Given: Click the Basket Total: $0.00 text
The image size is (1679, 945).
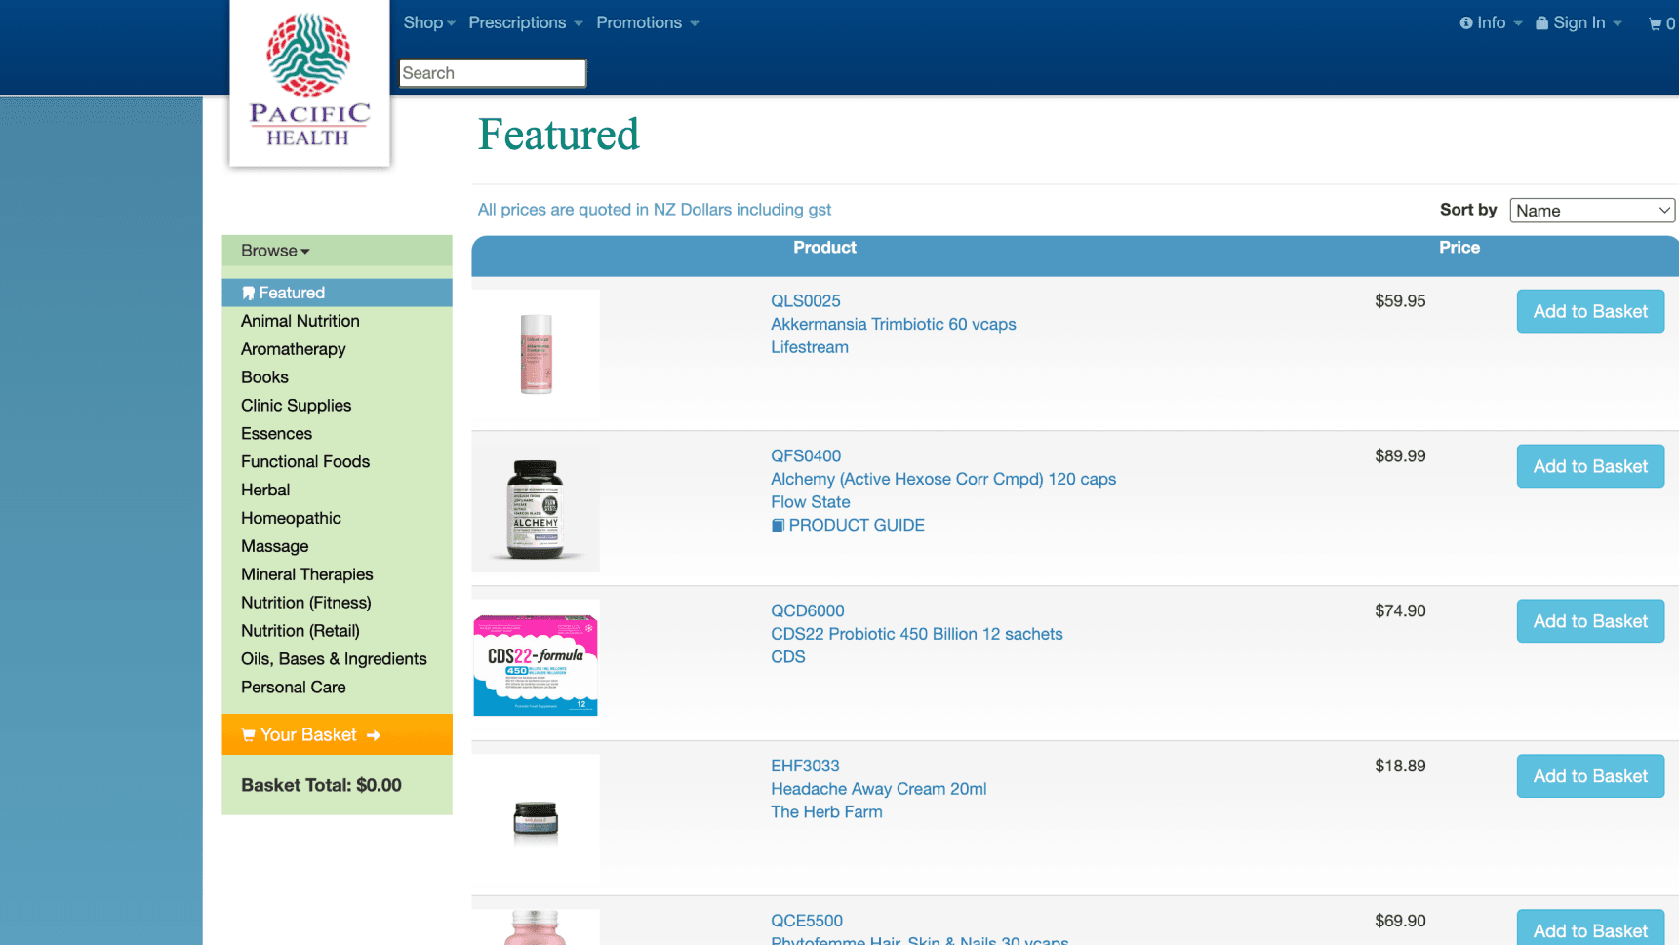Looking at the screenshot, I should (321, 786).
